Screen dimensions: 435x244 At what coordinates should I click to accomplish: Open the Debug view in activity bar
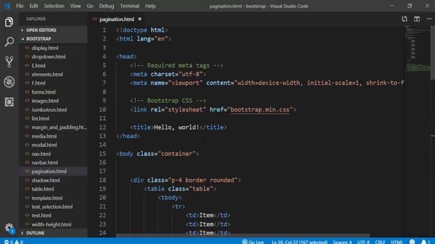[x=9, y=82]
